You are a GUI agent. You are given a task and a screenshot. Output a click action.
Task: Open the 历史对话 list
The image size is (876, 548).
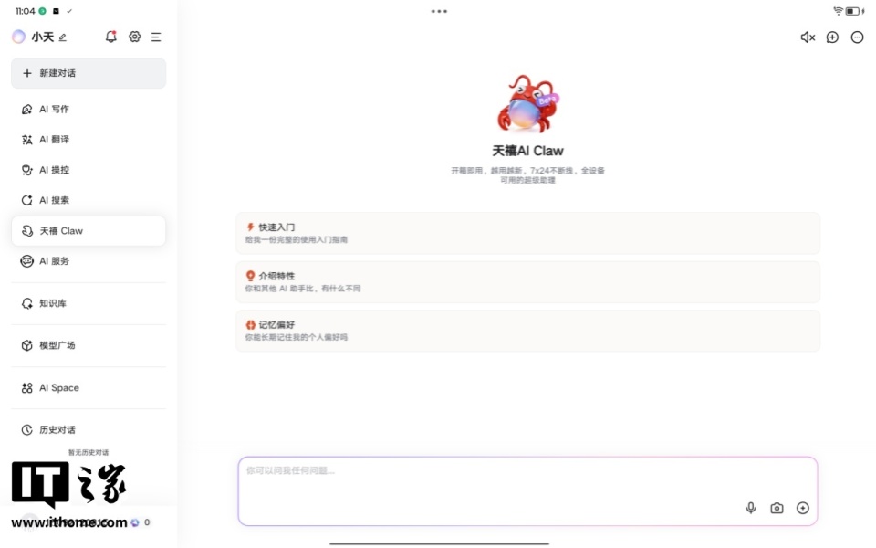[x=57, y=429]
